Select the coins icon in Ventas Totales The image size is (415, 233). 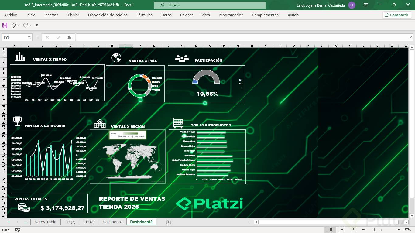(x=24, y=207)
